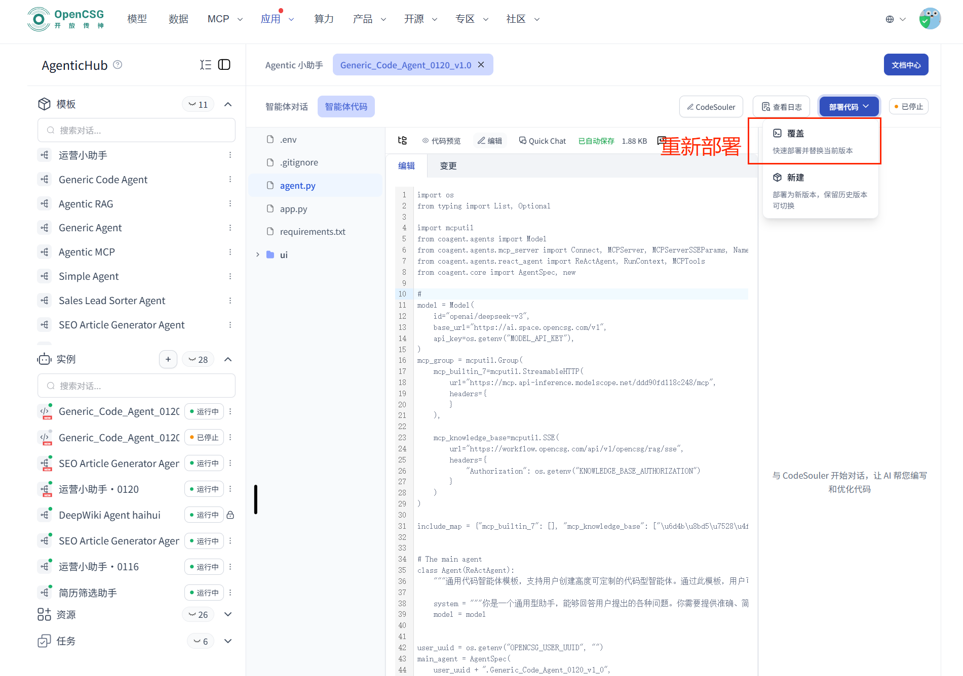Open the 文档中心 button
963x676 pixels.
coord(906,65)
